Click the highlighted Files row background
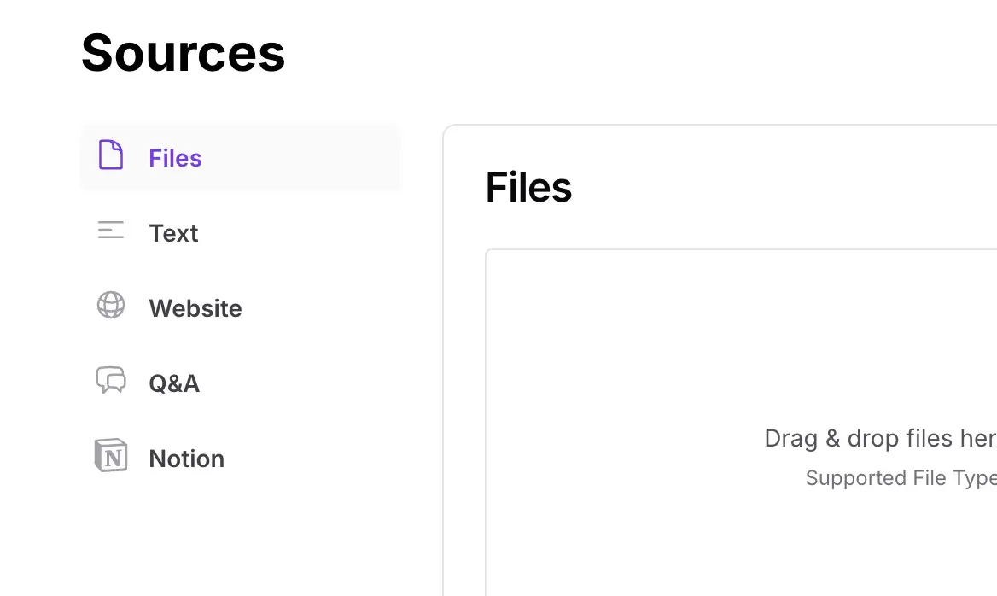Viewport: 997px width, 596px height. tap(324, 158)
